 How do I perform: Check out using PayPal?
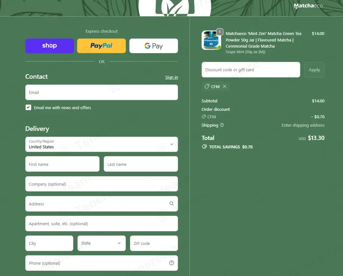[101, 46]
